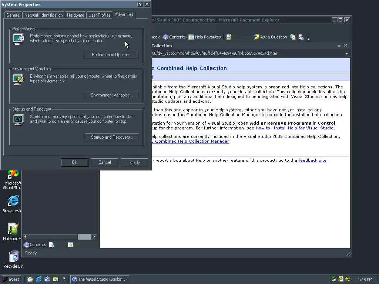The width and height of the screenshot is (379, 284).
Task: Open Help Favorites in toolbar
Action: point(204,37)
